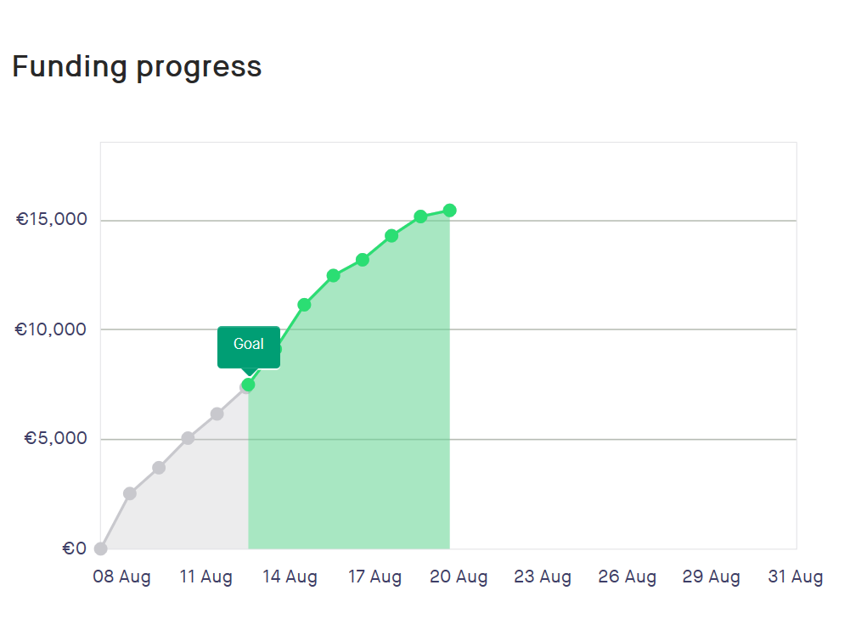Select the green data point under the Goal marker

pyautogui.click(x=248, y=385)
